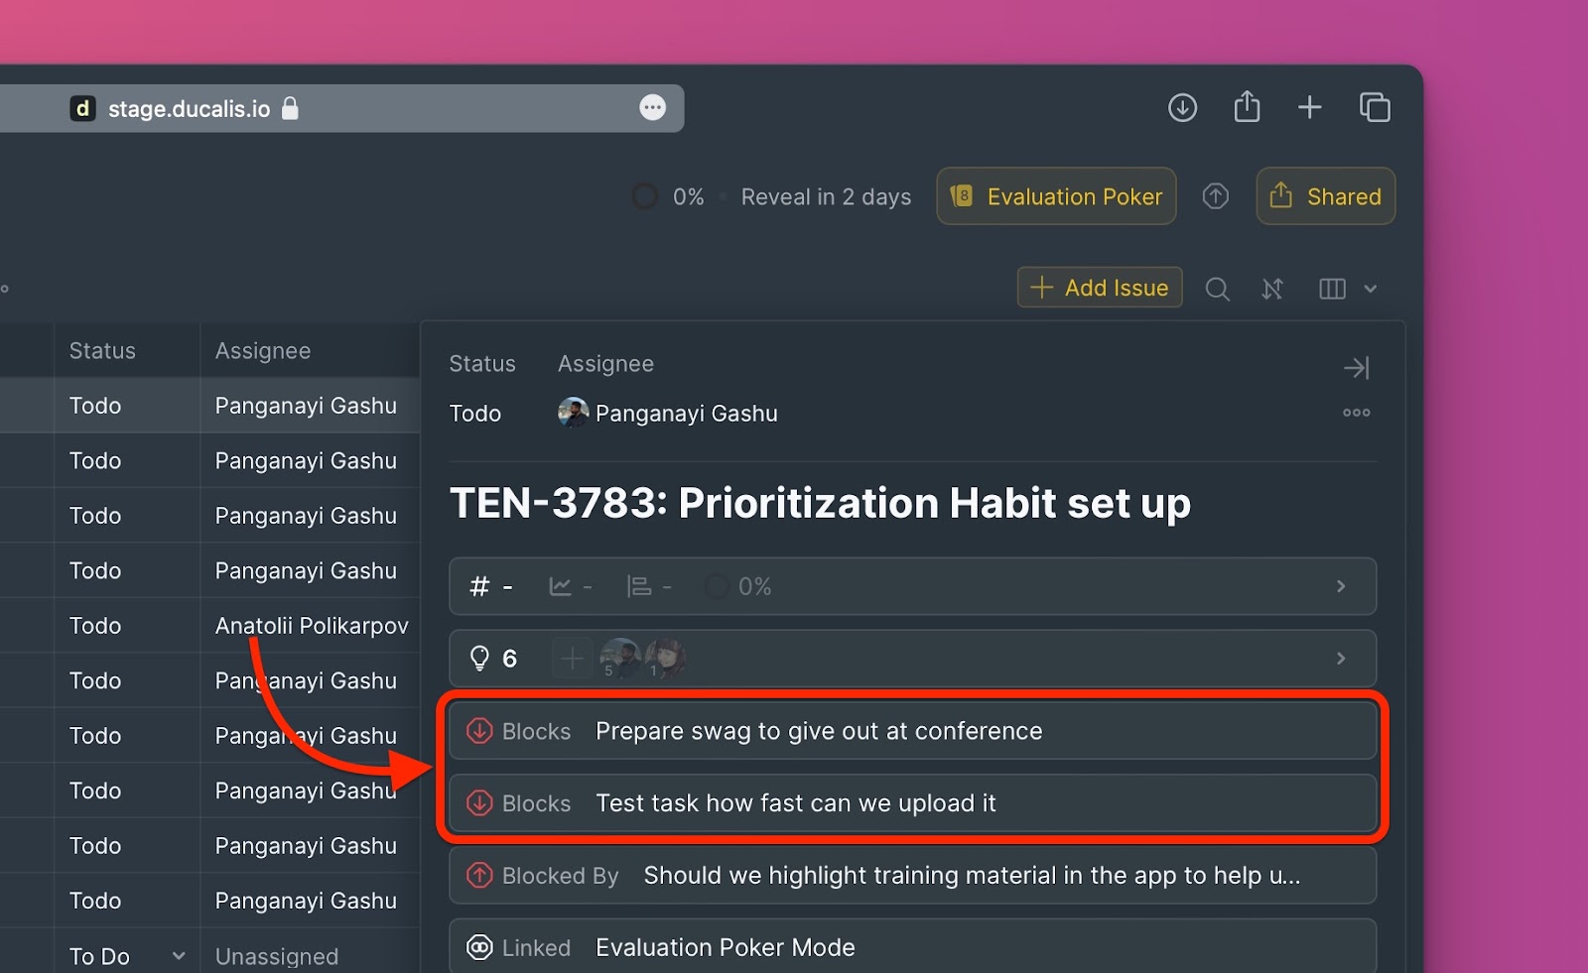Click the upload arrow icon near Shared
1588x973 pixels.
point(1216,196)
